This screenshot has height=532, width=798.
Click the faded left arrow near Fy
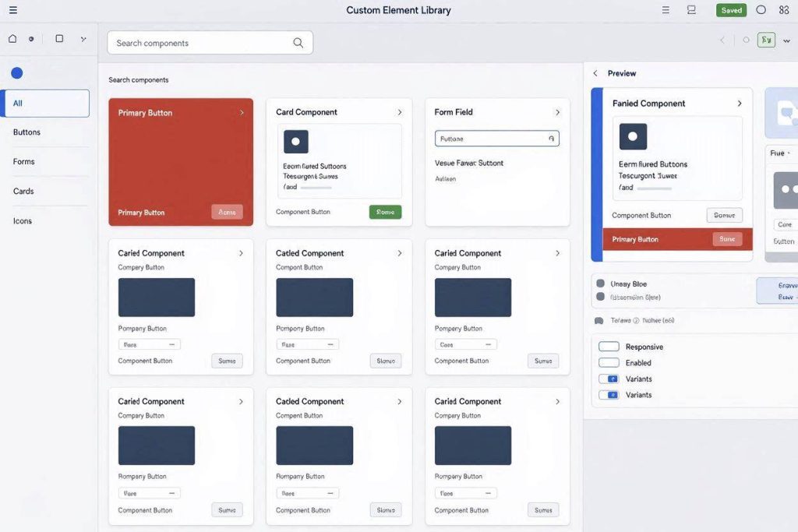pos(722,41)
